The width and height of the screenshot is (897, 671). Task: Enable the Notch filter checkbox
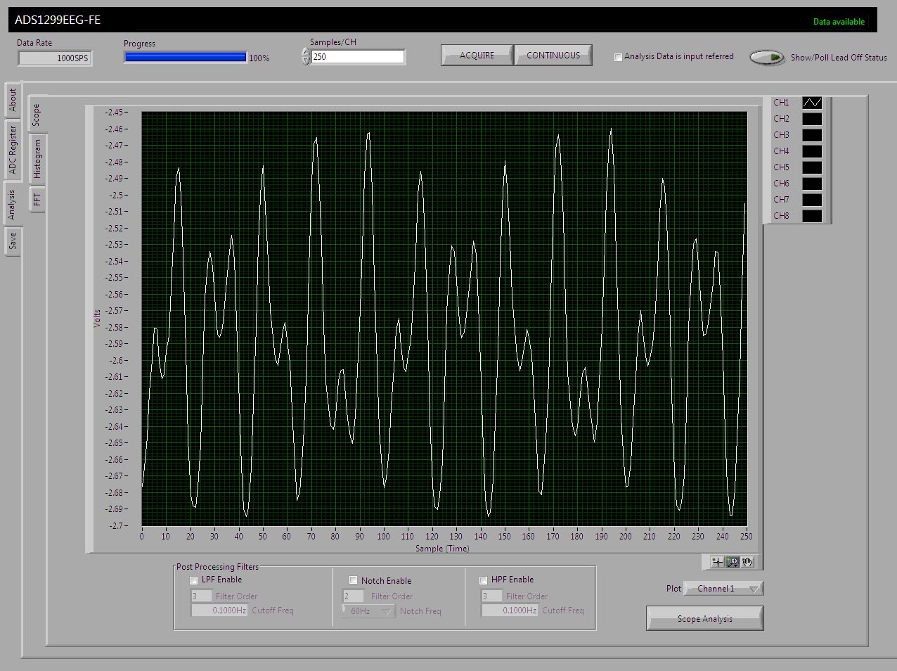[354, 580]
